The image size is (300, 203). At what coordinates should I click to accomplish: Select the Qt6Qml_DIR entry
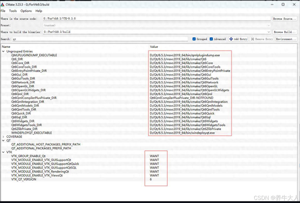20,94
